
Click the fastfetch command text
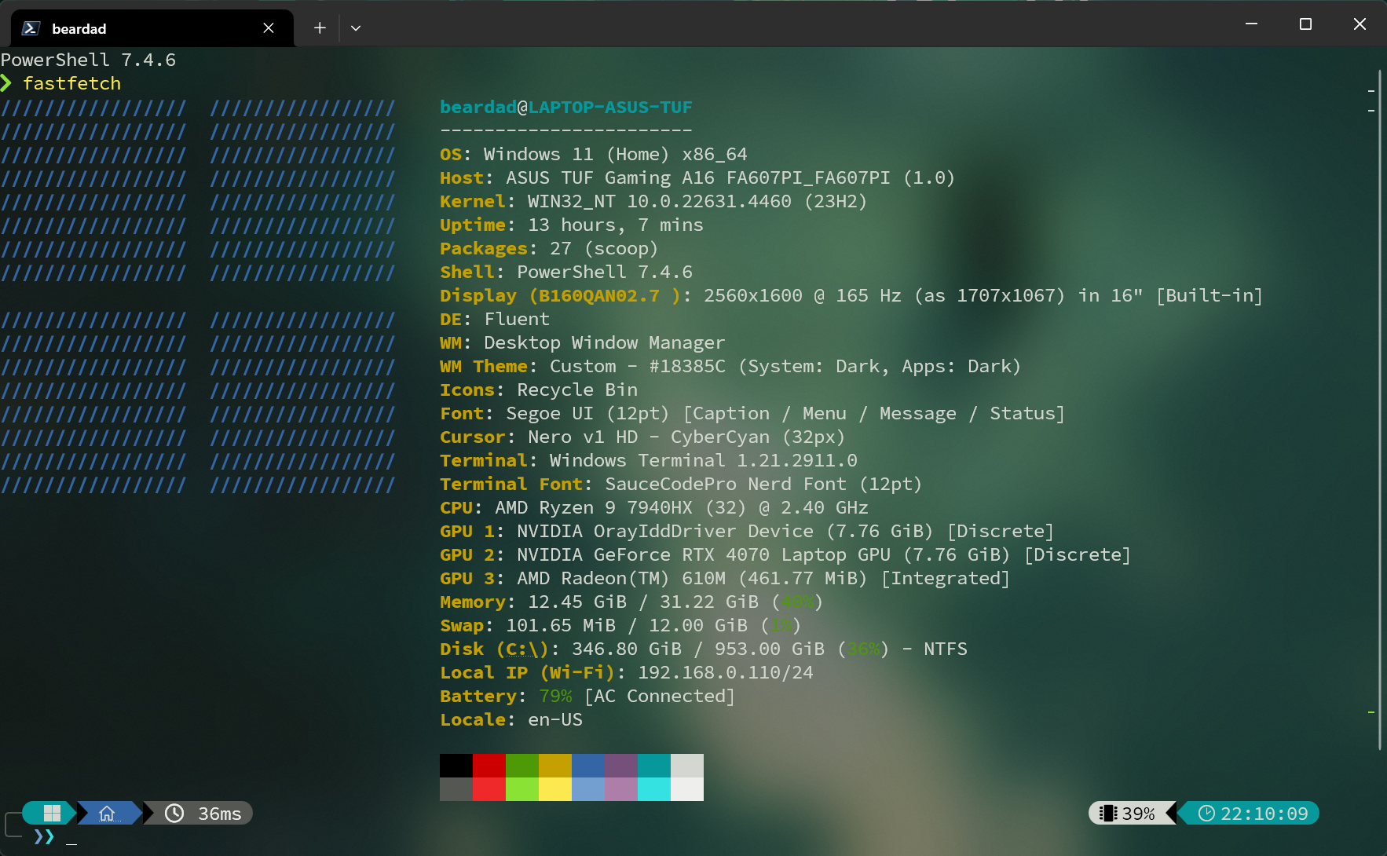71,83
